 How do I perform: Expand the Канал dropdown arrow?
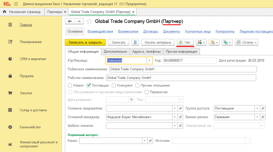coord(145,141)
